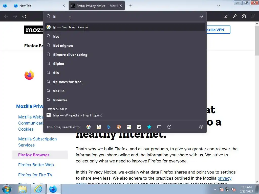The image size is (259, 194).
Task: Search this time with Google icon
Action: point(89,127)
